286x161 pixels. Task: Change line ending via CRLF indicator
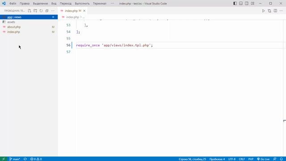(242, 159)
